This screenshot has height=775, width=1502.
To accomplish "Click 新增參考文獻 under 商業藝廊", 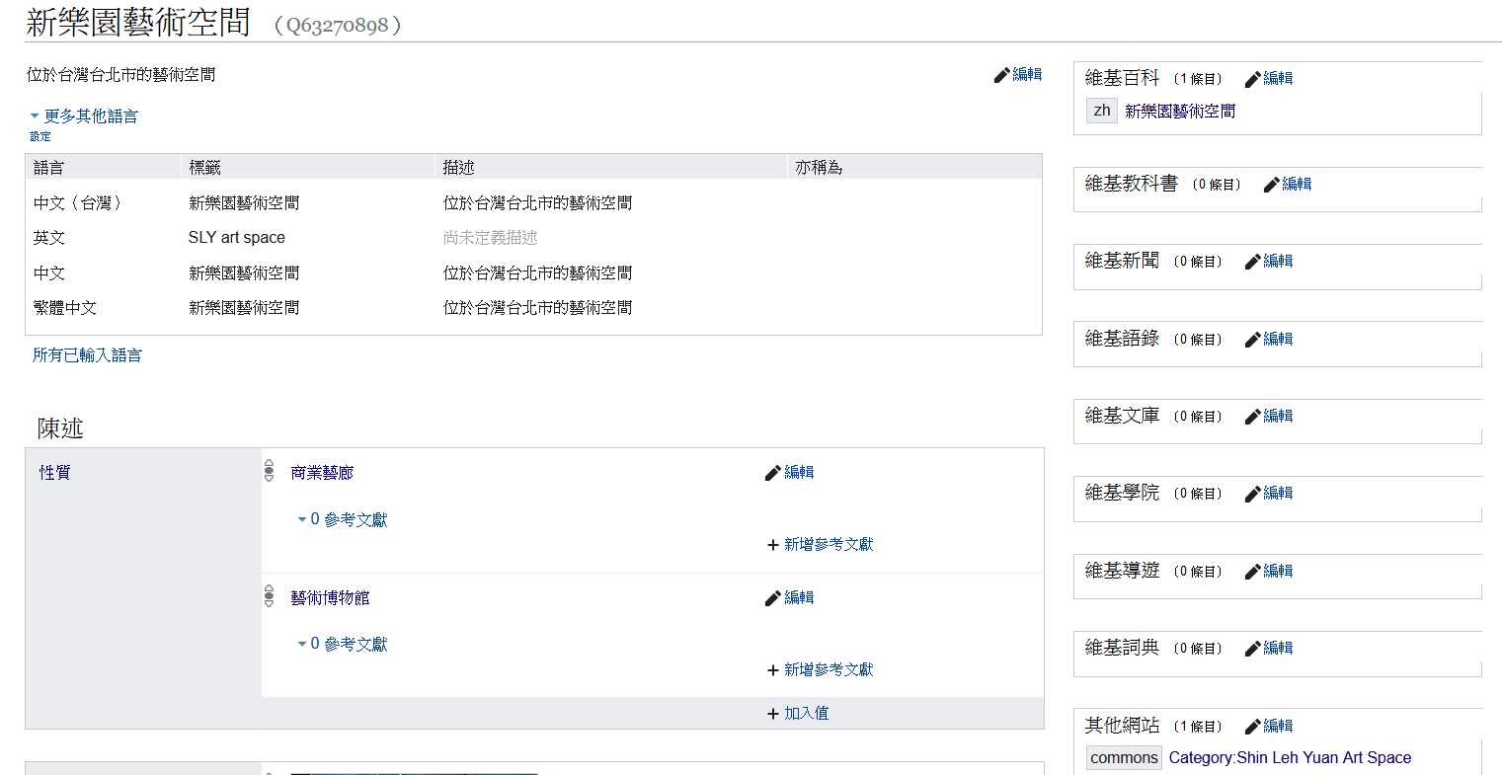I will pyautogui.click(x=829, y=545).
